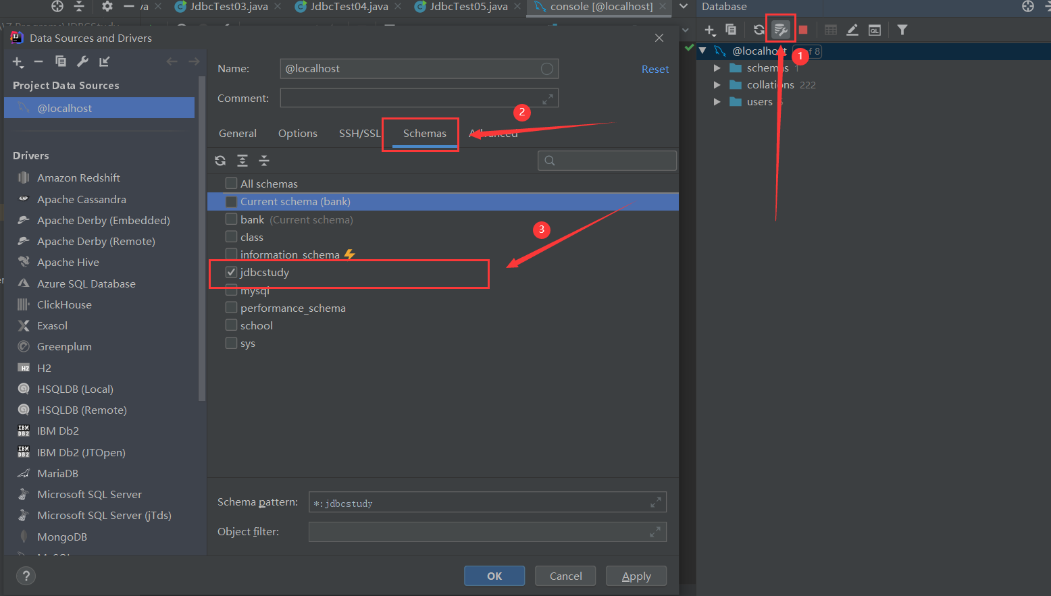Click the OK button
1051x596 pixels.
494,576
